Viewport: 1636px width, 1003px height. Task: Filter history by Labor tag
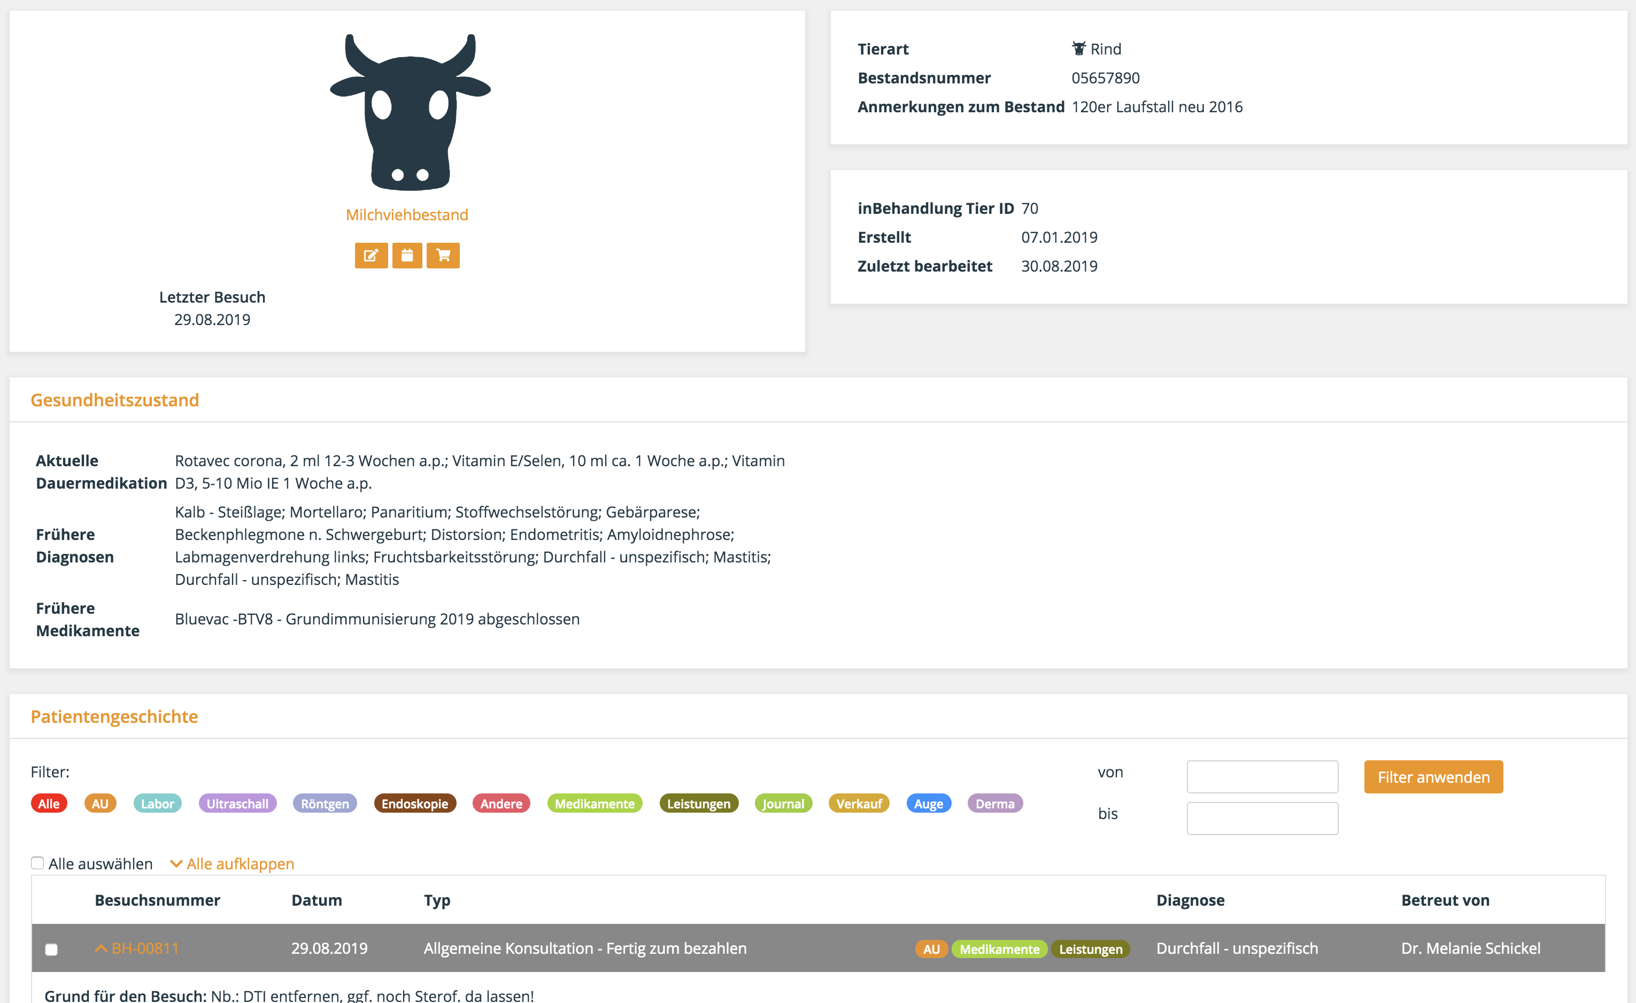pyautogui.click(x=157, y=803)
